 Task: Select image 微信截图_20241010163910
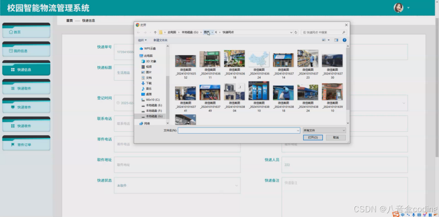332,98
